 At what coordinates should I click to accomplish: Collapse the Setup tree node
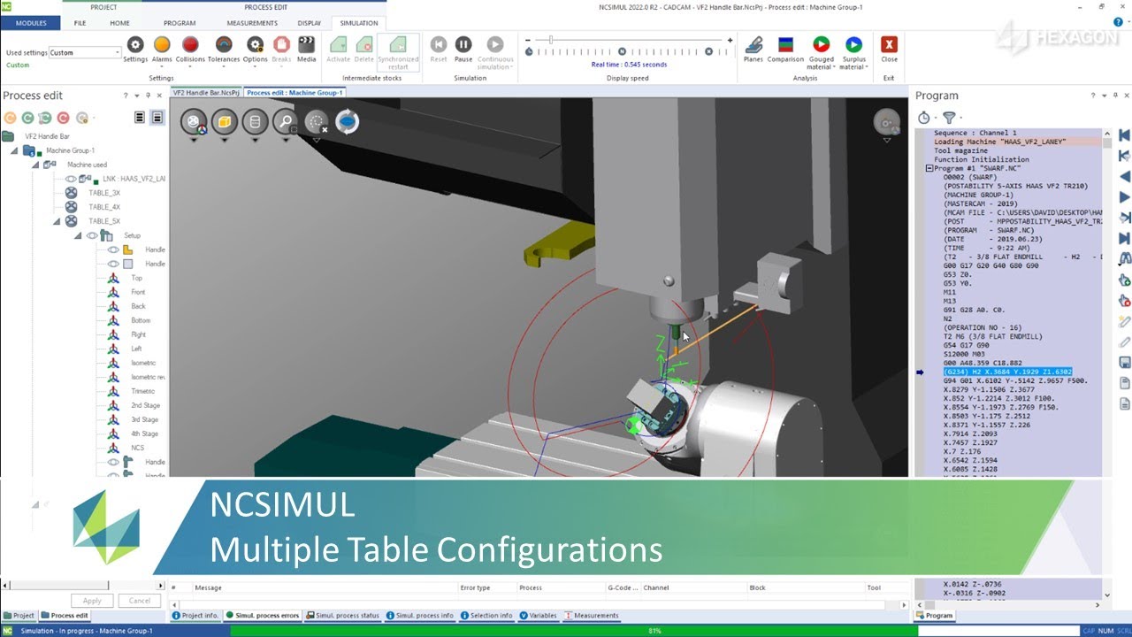78,235
